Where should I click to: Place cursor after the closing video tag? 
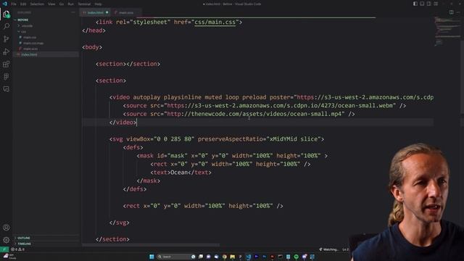coord(136,123)
